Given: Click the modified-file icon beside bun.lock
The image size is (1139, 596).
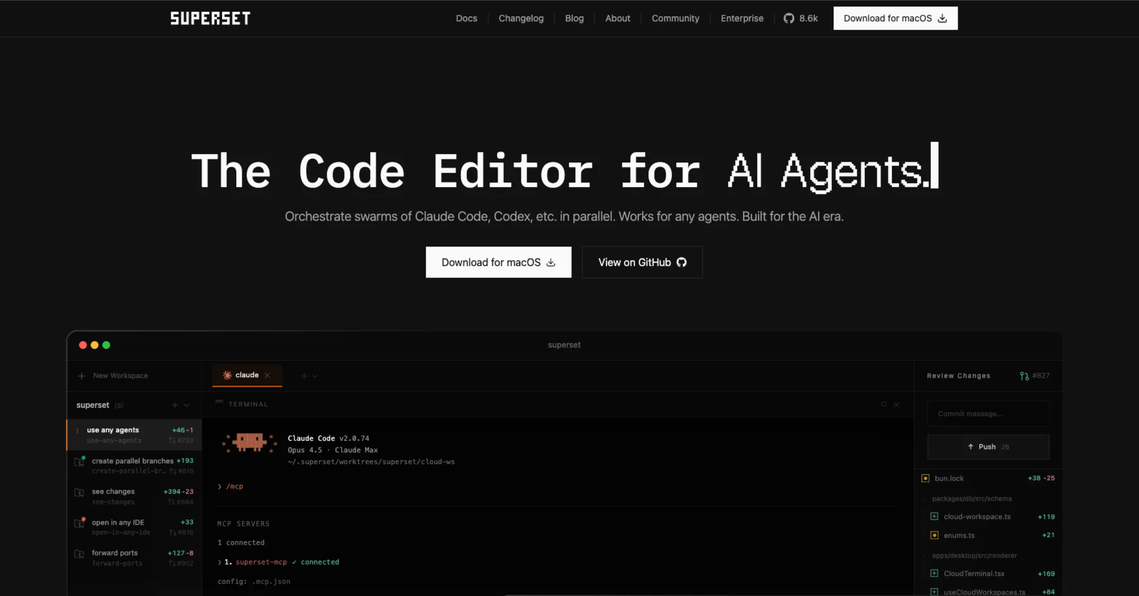Looking at the screenshot, I should coord(925,478).
